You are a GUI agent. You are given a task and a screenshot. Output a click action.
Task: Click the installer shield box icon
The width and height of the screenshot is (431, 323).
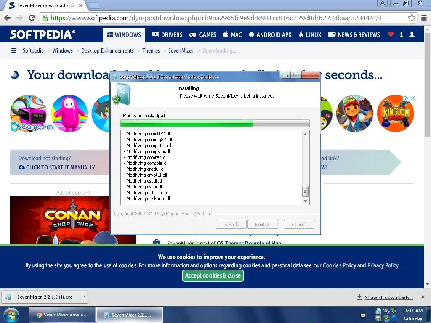pyautogui.click(x=122, y=94)
